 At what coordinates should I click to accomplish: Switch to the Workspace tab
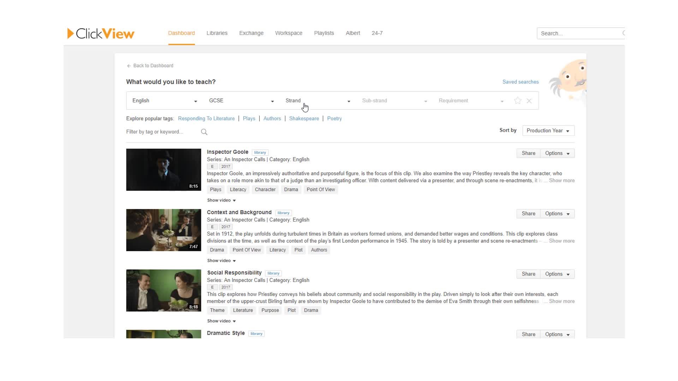(x=289, y=33)
